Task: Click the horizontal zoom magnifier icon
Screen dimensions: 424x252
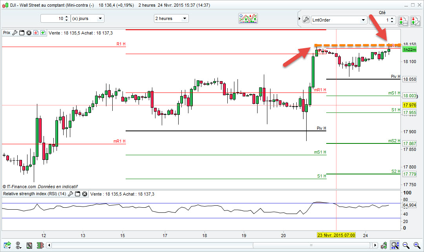Action: click(x=395, y=245)
